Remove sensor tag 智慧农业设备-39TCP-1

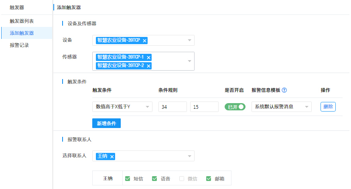click(148, 57)
